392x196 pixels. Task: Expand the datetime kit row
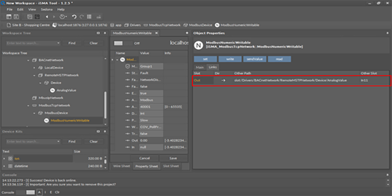4,166
